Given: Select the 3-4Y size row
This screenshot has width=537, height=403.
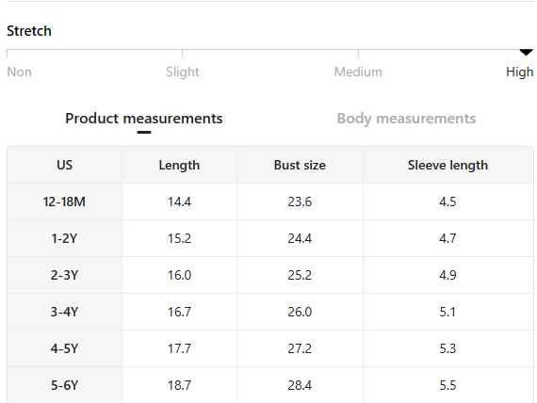Looking at the screenshot, I should pos(270,312).
